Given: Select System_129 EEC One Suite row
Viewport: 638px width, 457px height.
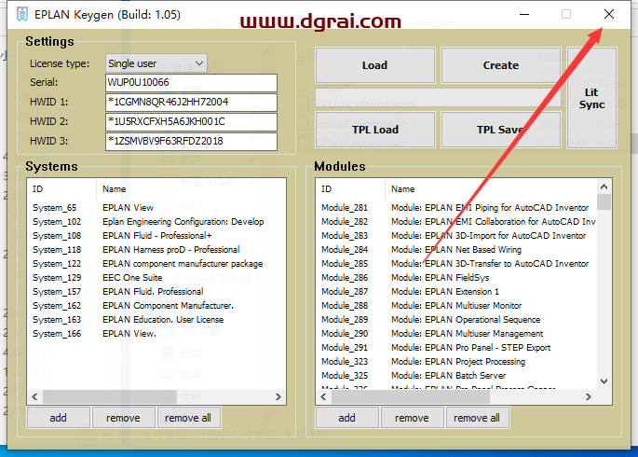Looking at the screenshot, I should tap(156, 277).
